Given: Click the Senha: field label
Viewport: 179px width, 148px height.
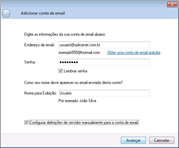Looking at the screenshot, I should (x=30, y=62).
